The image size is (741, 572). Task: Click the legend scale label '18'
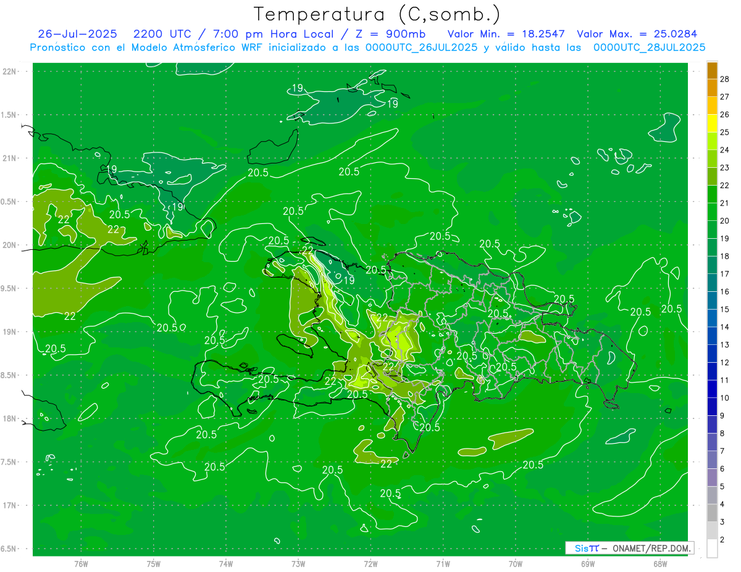pyautogui.click(x=725, y=256)
